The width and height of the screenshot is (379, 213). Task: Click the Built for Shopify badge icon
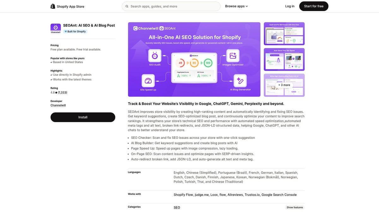[67, 31]
